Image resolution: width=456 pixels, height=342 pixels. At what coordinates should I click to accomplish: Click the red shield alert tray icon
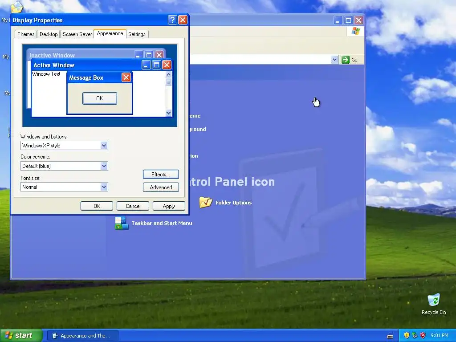[x=423, y=335]
